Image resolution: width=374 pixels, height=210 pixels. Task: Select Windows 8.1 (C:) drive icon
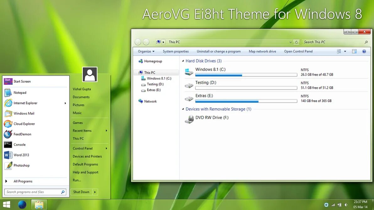(189, 72)
